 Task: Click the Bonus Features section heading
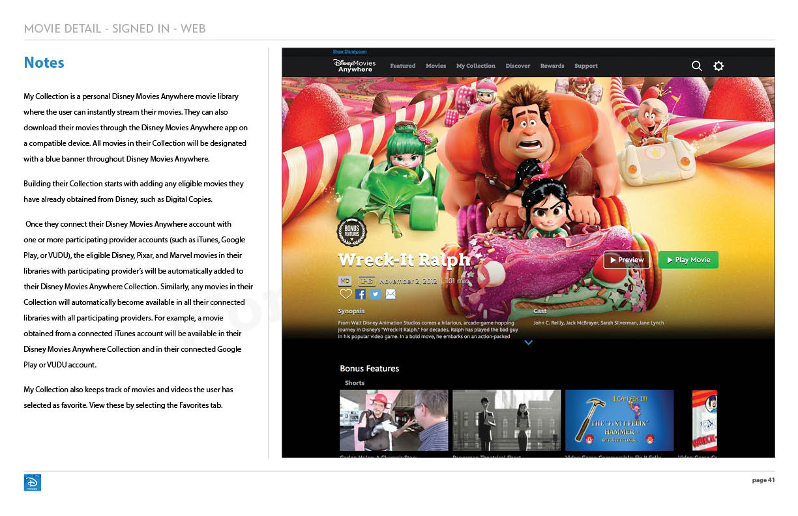click(370, 369)
